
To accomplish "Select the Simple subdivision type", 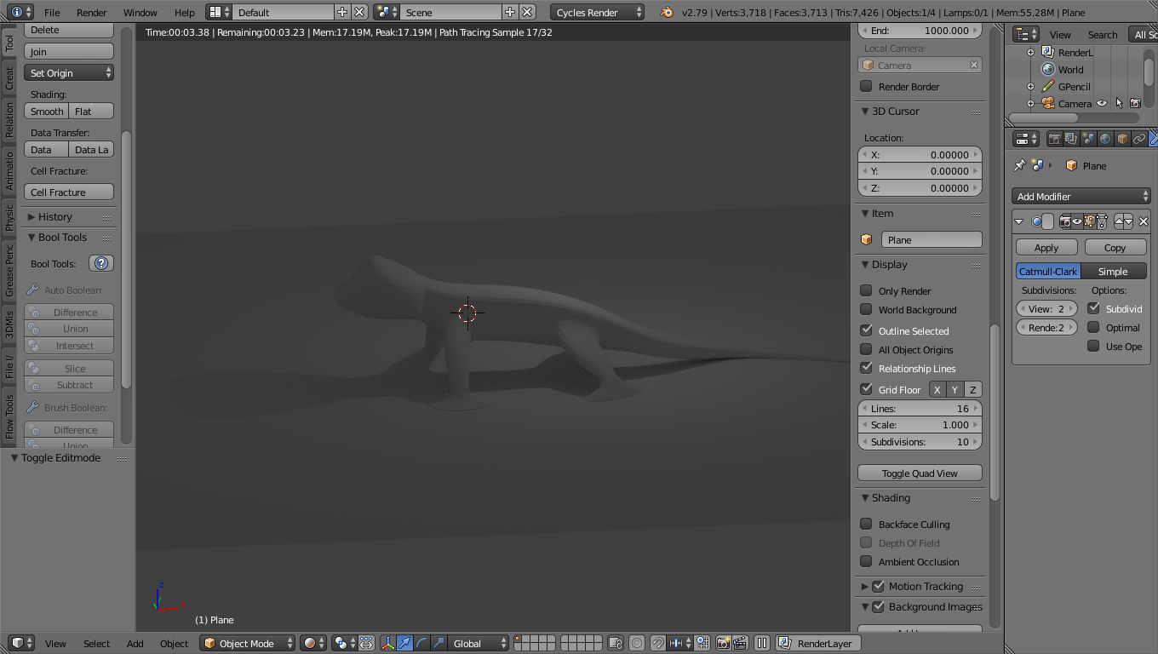I will pos(1113,271).
